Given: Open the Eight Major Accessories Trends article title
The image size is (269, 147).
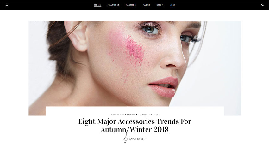Looking at the screenshot, I should pyautogui.click(x=135, y=125).
